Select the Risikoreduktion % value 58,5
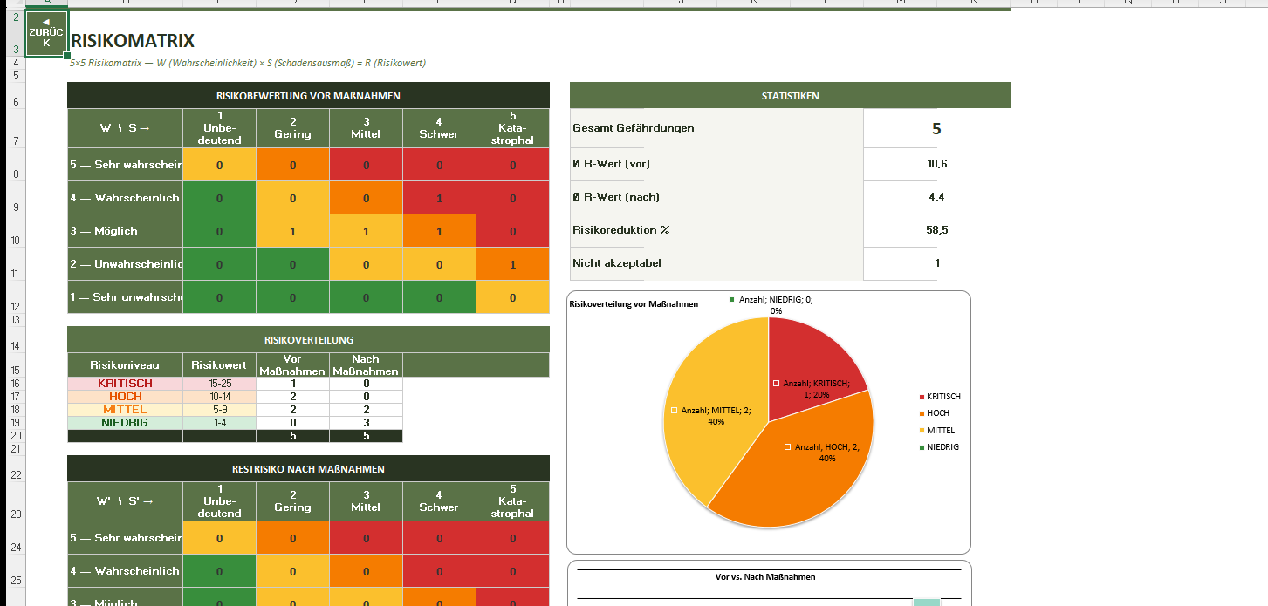Viewport: 1268px width, 606px height. (x=937, y=230)
